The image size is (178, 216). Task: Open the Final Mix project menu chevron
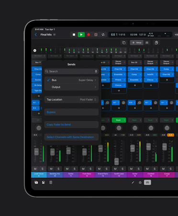point(55,34)
